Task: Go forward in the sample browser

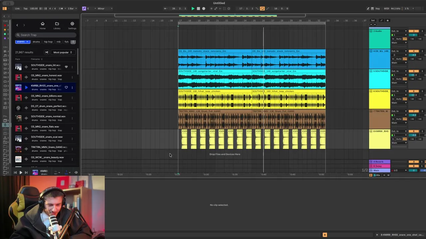Action: pos(24,25)
